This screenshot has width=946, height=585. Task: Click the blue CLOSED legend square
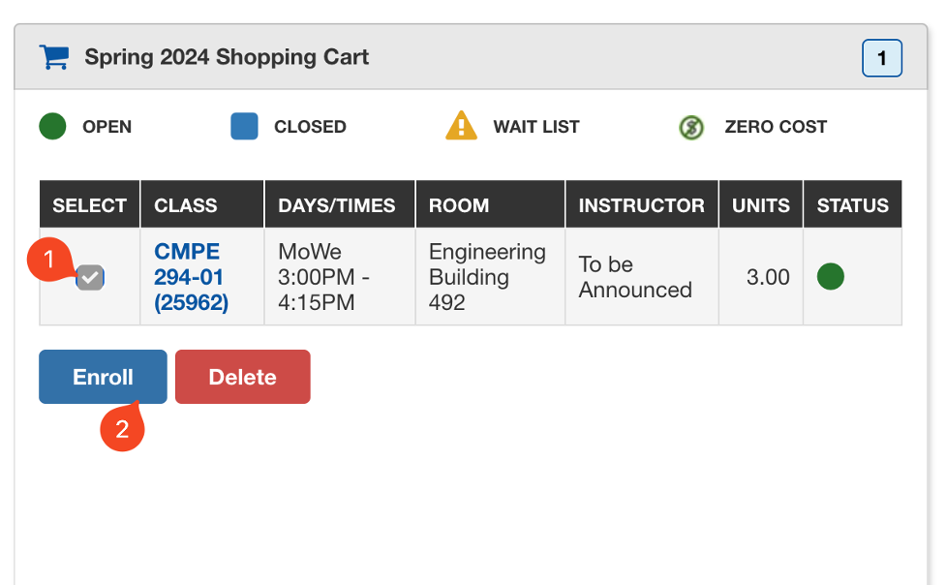pyautogui.click(x=244, y=127)
